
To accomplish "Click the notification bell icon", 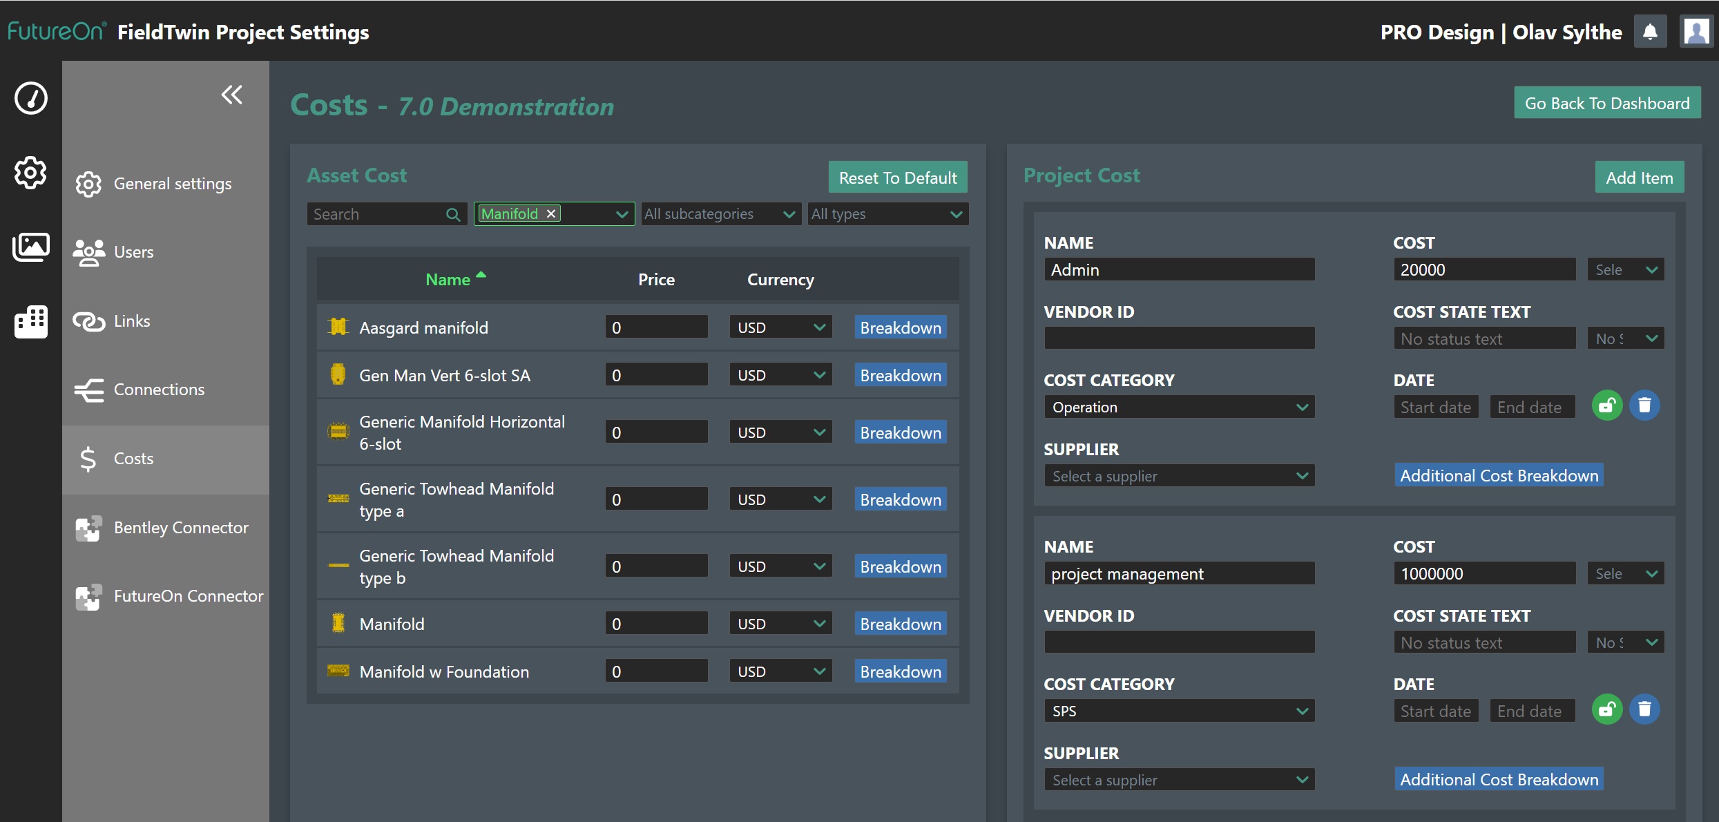I will 1650,32.
